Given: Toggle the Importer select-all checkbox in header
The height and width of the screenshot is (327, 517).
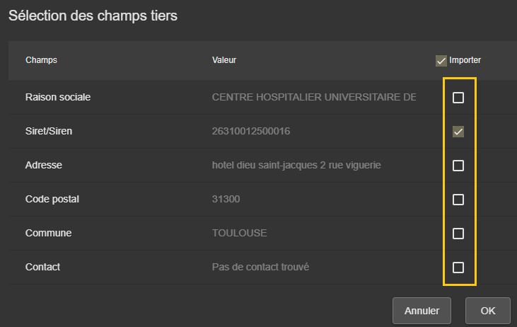Looking at the screenshot, I should [441, 61].
